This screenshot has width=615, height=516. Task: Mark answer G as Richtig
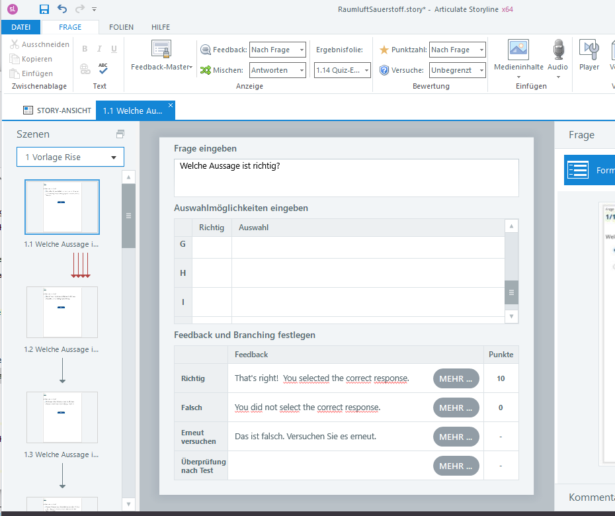(212, 245)
